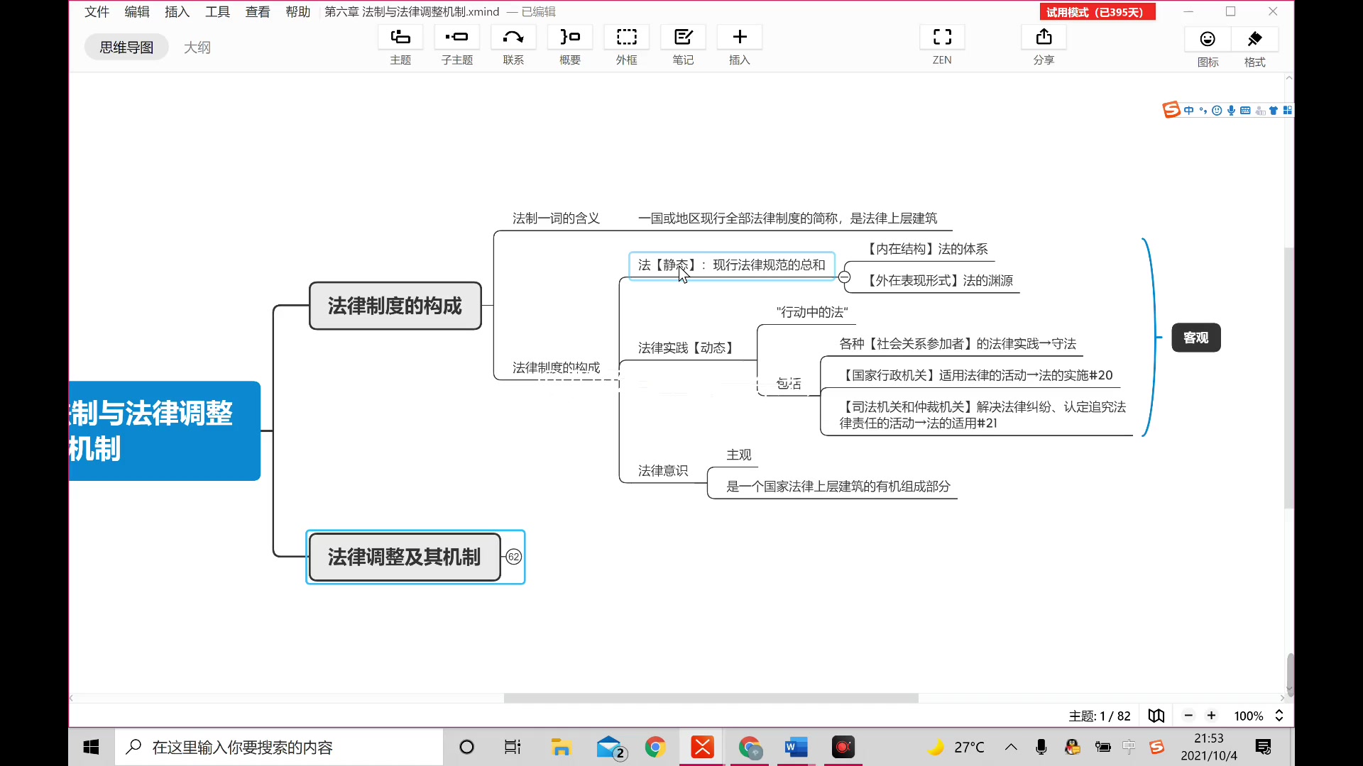Zoom in with plus button

[1212, 716]
